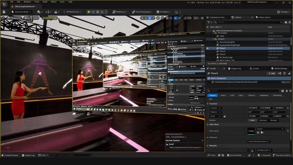The image size is (293, 165).
Task: Click the outliner filter funnel icon
Action: tap(209, 22)
